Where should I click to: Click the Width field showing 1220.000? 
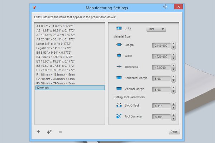point(161,56)
